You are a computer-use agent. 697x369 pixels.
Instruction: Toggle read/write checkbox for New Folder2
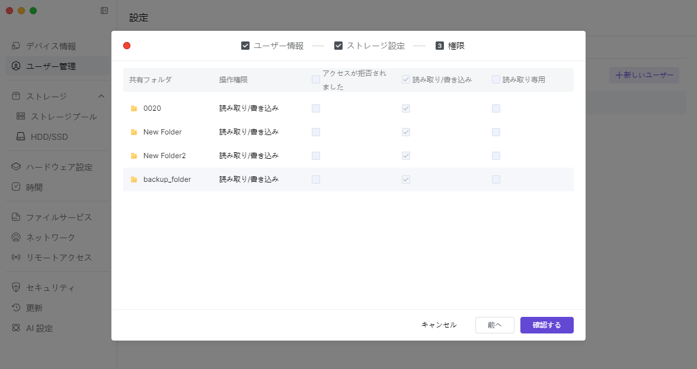[406, 156]
